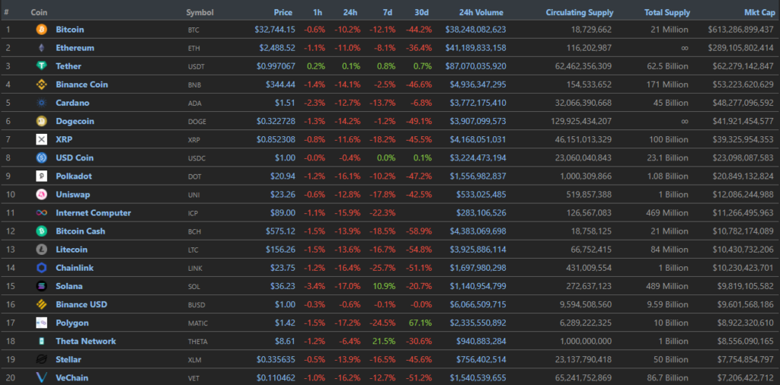Sort by Total Supply column header

[667, 12]
